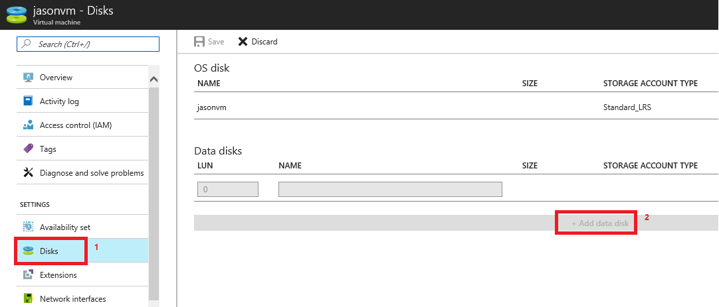The height and width of the screenshot is (307, 719).
Task: Click the jasonvm virtual machine header icon
Action: tap(16, 15)
